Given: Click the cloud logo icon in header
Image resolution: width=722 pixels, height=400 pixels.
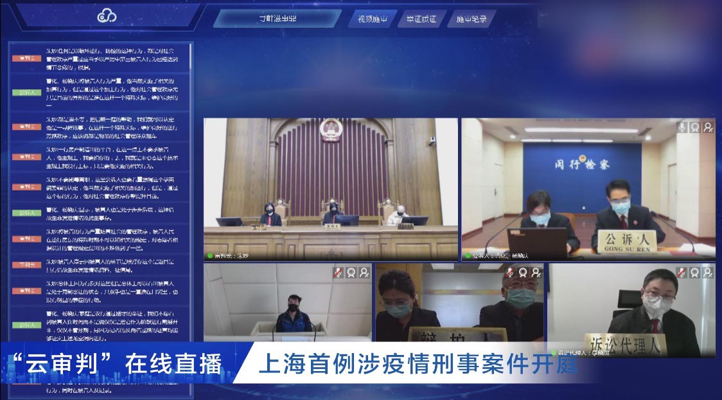Looking at the screenshot, I should [x=106, y=16].
